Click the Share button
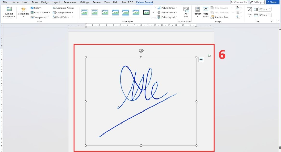This screenshot has height=152, width=281. pyautogui.click(x=272, y=2)
